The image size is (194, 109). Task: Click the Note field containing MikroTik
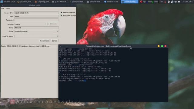36,28
